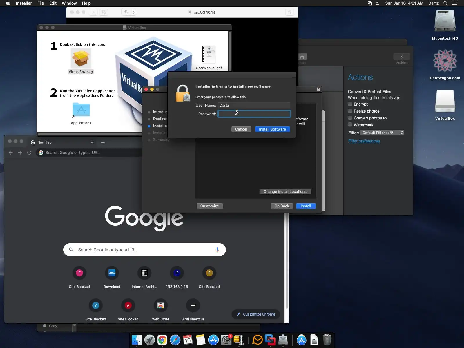
Task: Enable the Watermark checkbox
Action: 350,125
